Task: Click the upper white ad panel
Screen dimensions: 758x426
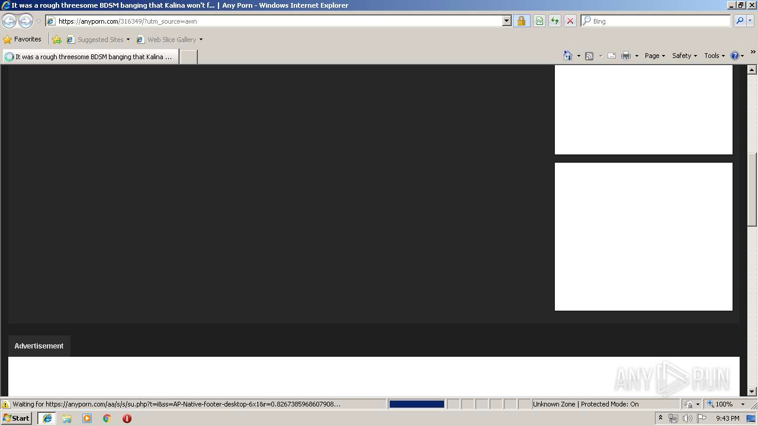Action: click(644, 110)
